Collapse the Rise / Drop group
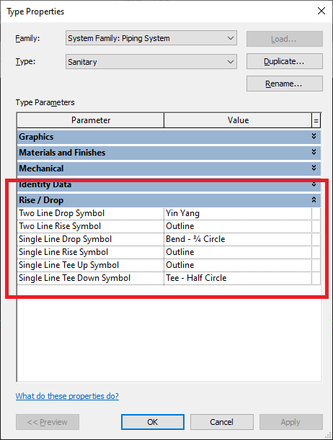This screenshot has width=333, height=440. click(x=314, y=199)
